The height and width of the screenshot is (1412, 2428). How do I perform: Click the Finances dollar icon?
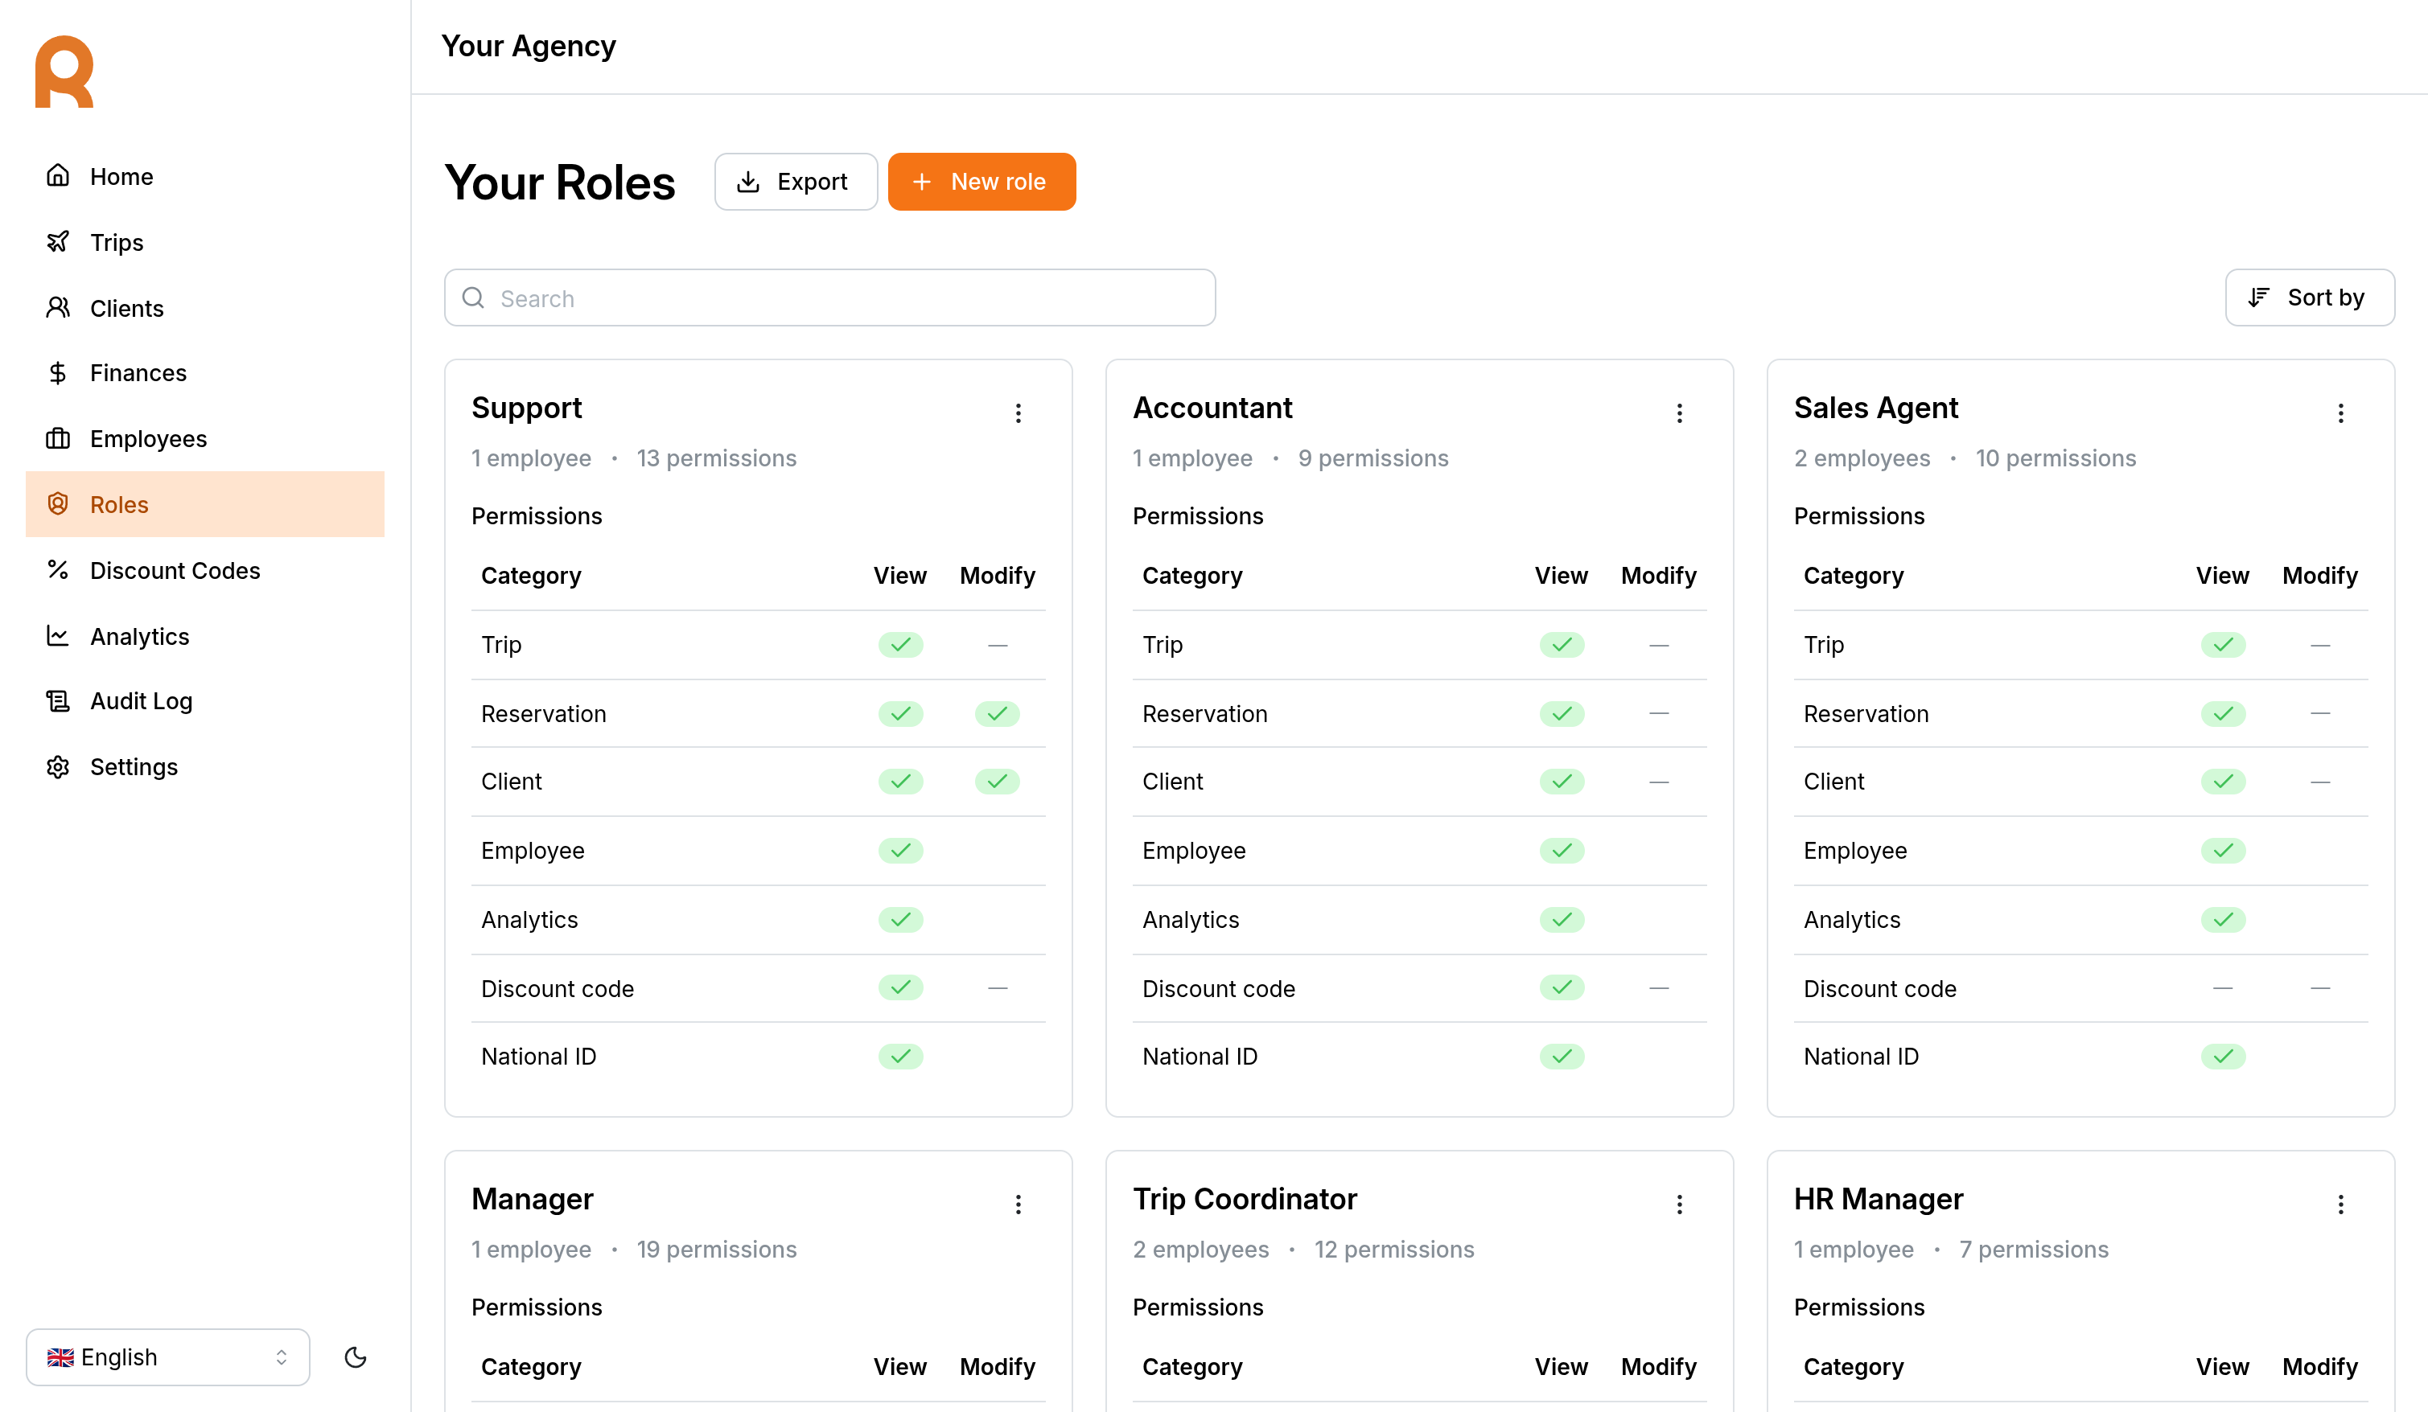coord(58,373)
